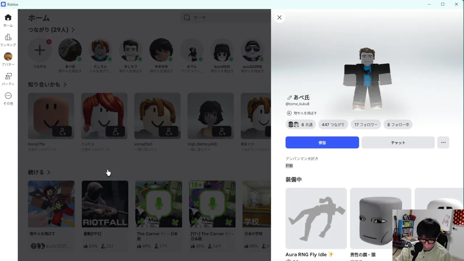This screenshot has height=261, width=464.
Task: Open the 17 フォロワー pill
Action: point(366,125)
